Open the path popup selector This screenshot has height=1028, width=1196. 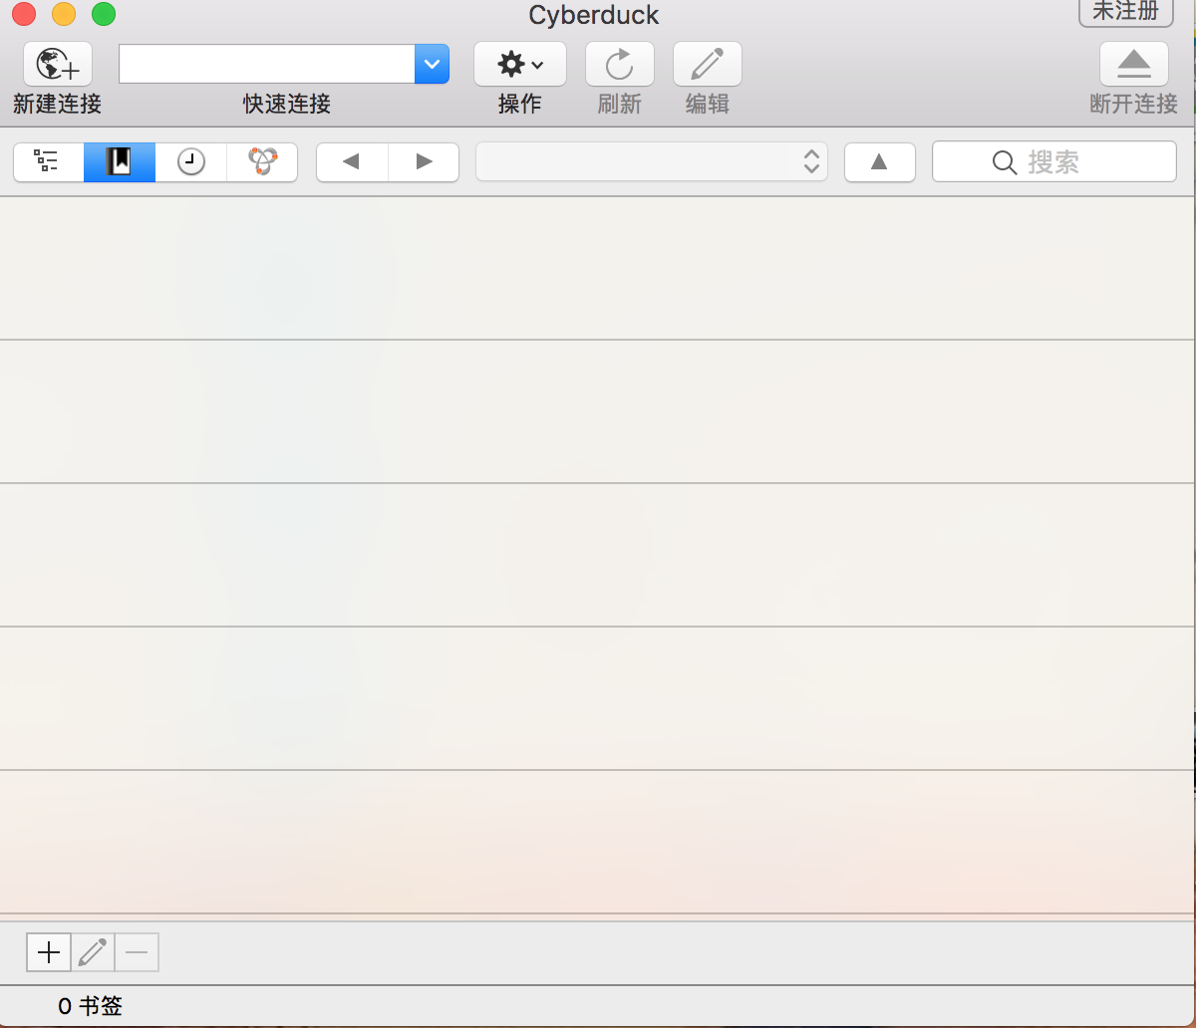[x=652, y=162]
